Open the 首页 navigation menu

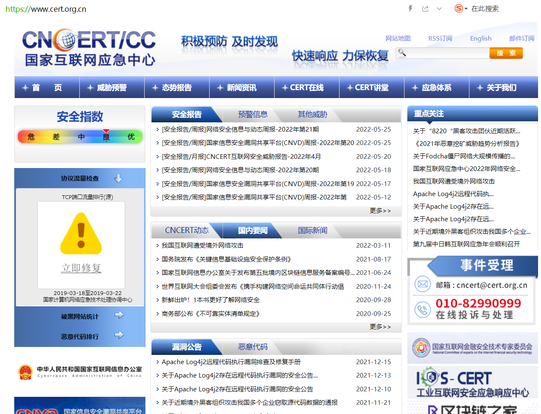point(47,87)
